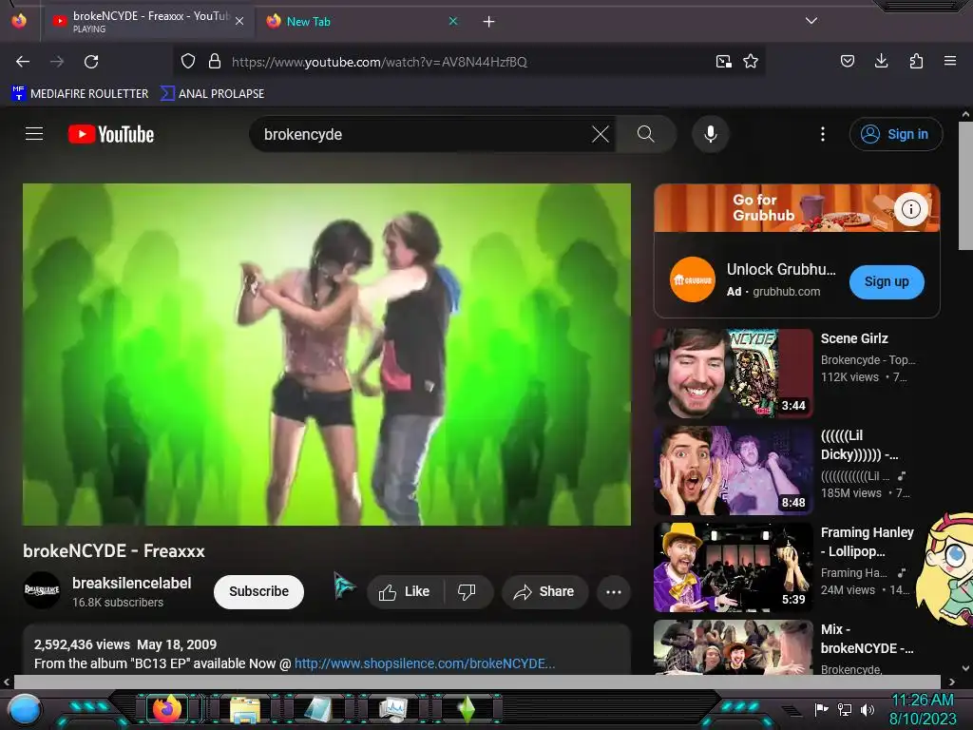The image size is (973, 730).
Task: Reload the current page
Action: (91, 62)
